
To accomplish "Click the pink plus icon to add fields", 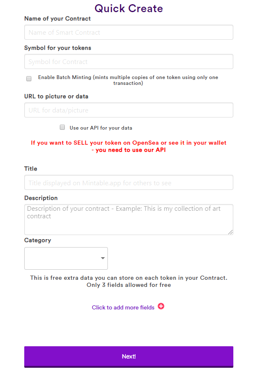I will click(x=161, y=307).
